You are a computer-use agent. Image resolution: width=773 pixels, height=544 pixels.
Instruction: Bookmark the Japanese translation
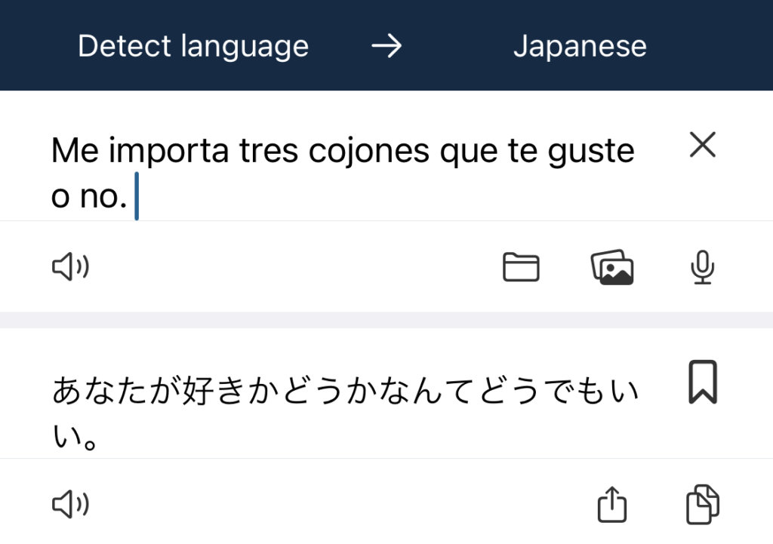(703, 382)
